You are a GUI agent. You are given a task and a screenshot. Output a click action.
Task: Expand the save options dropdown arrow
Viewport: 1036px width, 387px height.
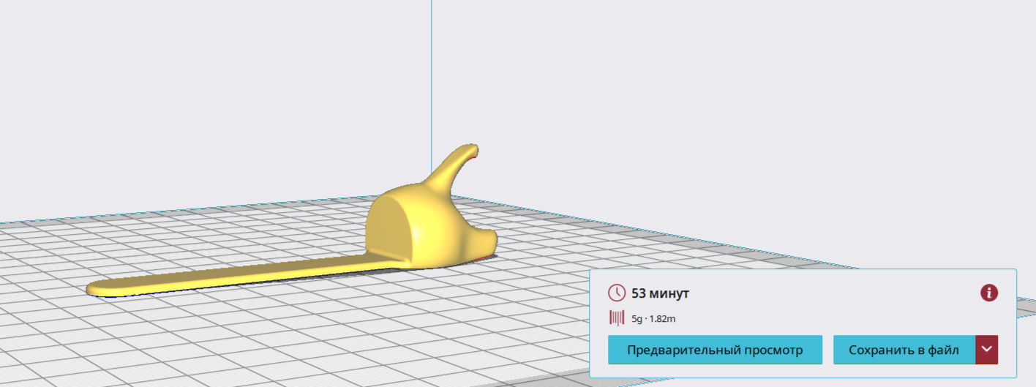click(987, 350)
